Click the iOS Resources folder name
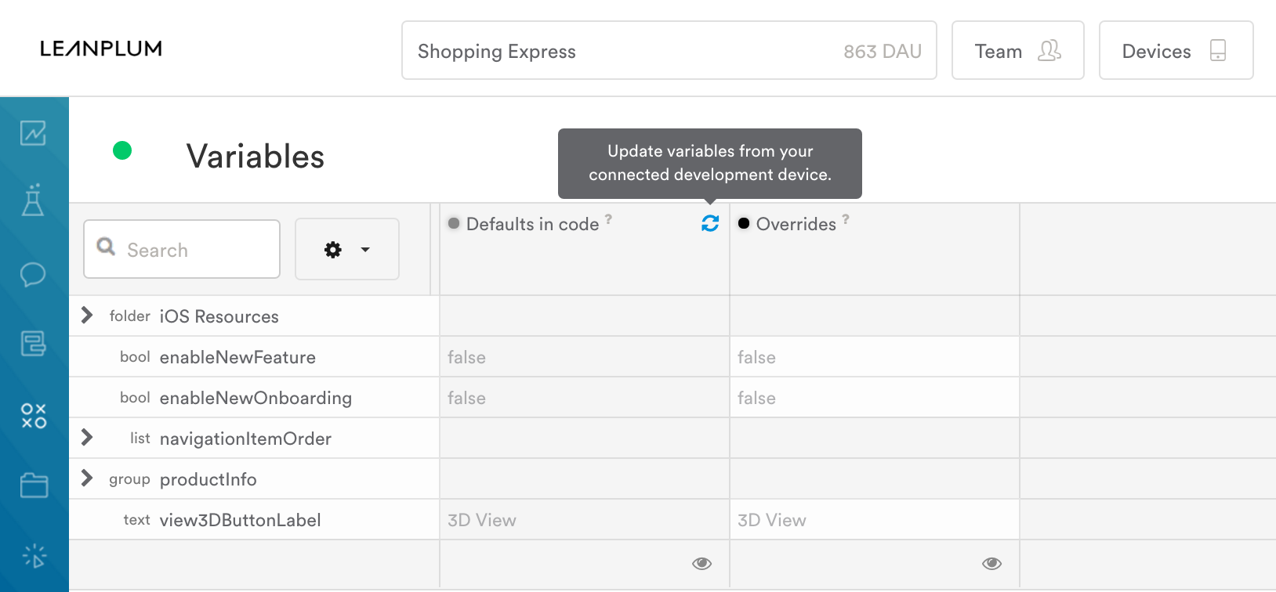The height and width of the screenshot is (592, 1276). [219, 316]
